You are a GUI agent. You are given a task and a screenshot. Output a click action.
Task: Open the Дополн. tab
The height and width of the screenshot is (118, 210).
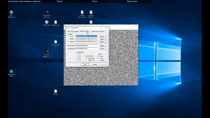102,31
